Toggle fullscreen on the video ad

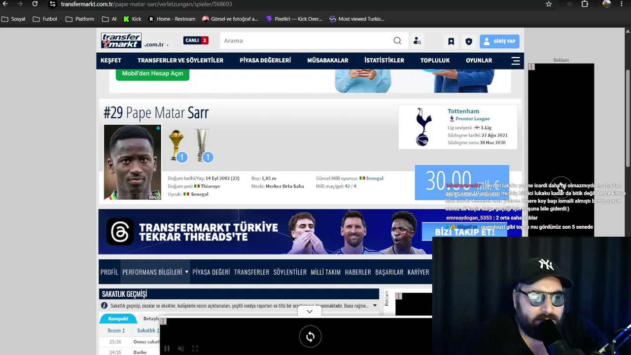pos(195,349)
